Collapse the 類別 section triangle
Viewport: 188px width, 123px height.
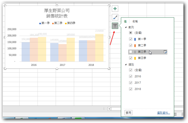[126, 65]
